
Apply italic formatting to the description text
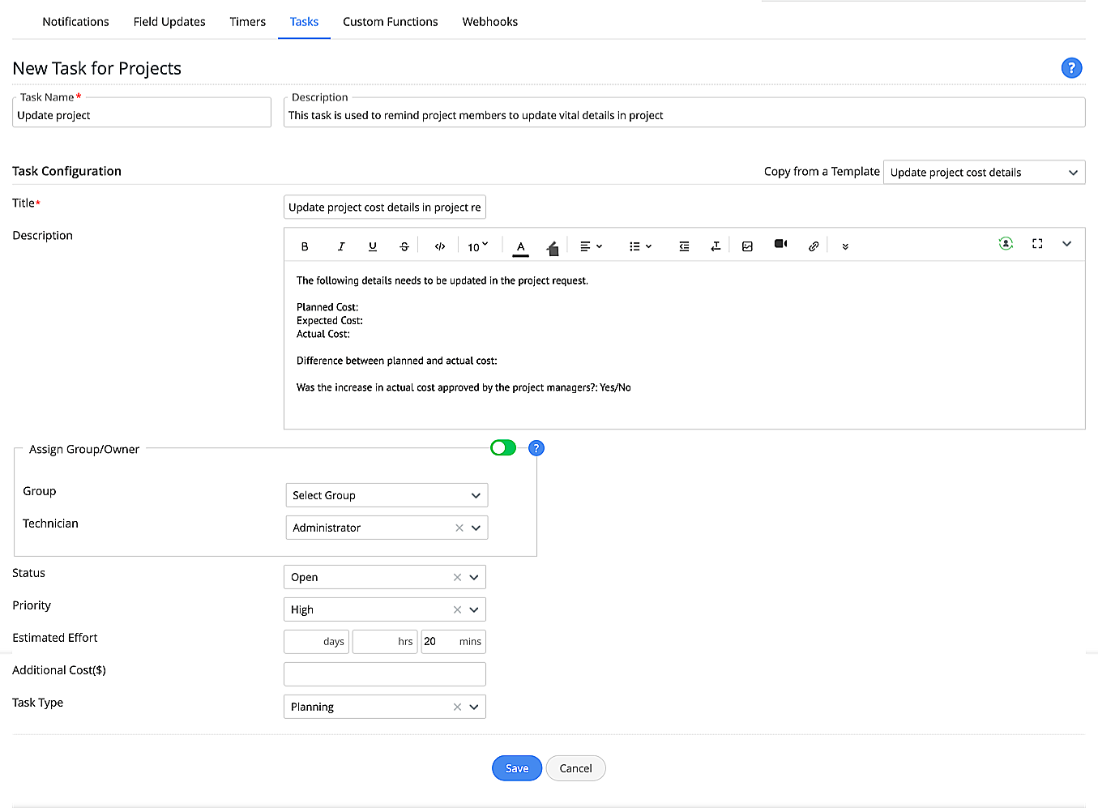(341, 246)
